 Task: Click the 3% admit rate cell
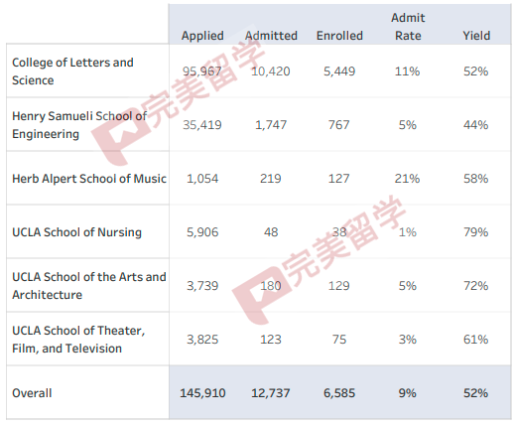pos(408,340)
